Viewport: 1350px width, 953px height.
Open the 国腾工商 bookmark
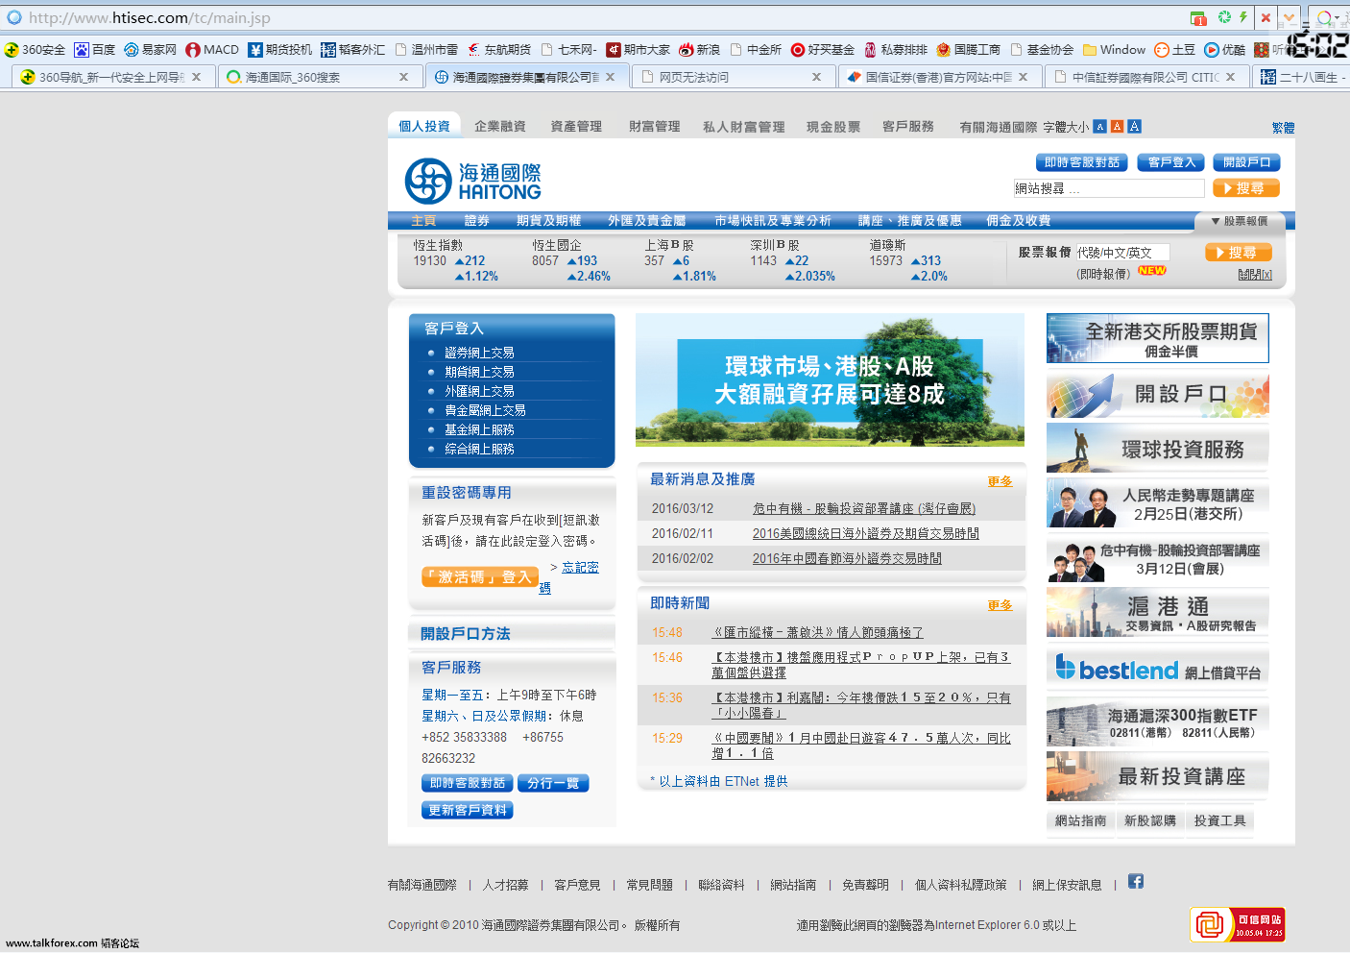[968, 50]
